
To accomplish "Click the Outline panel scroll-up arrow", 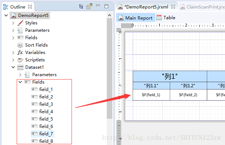I will (109, 15).
